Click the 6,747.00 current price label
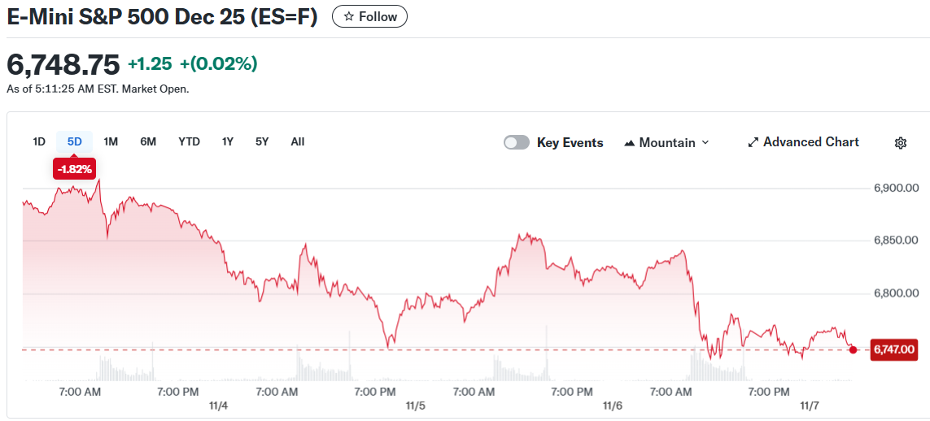Screen dimensions: 930x421 coord(894,350)
